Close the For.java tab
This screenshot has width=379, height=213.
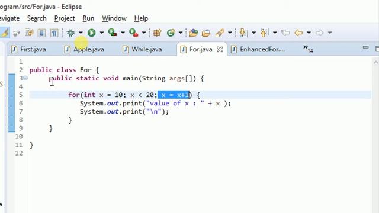tap(220, 49)
